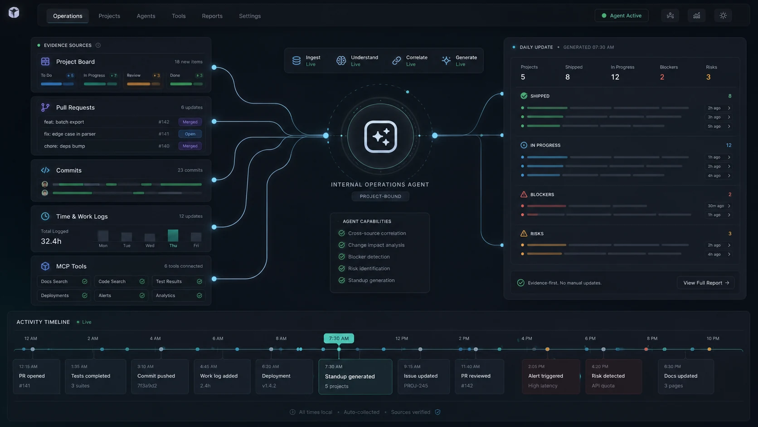Click the Ingest database icon

[x=296, y=60]
